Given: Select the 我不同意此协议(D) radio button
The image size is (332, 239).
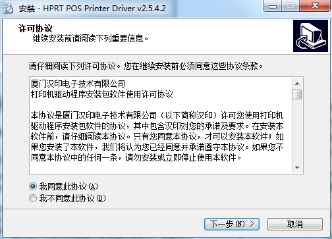Looking at the screenshot, I should (33, 198).
